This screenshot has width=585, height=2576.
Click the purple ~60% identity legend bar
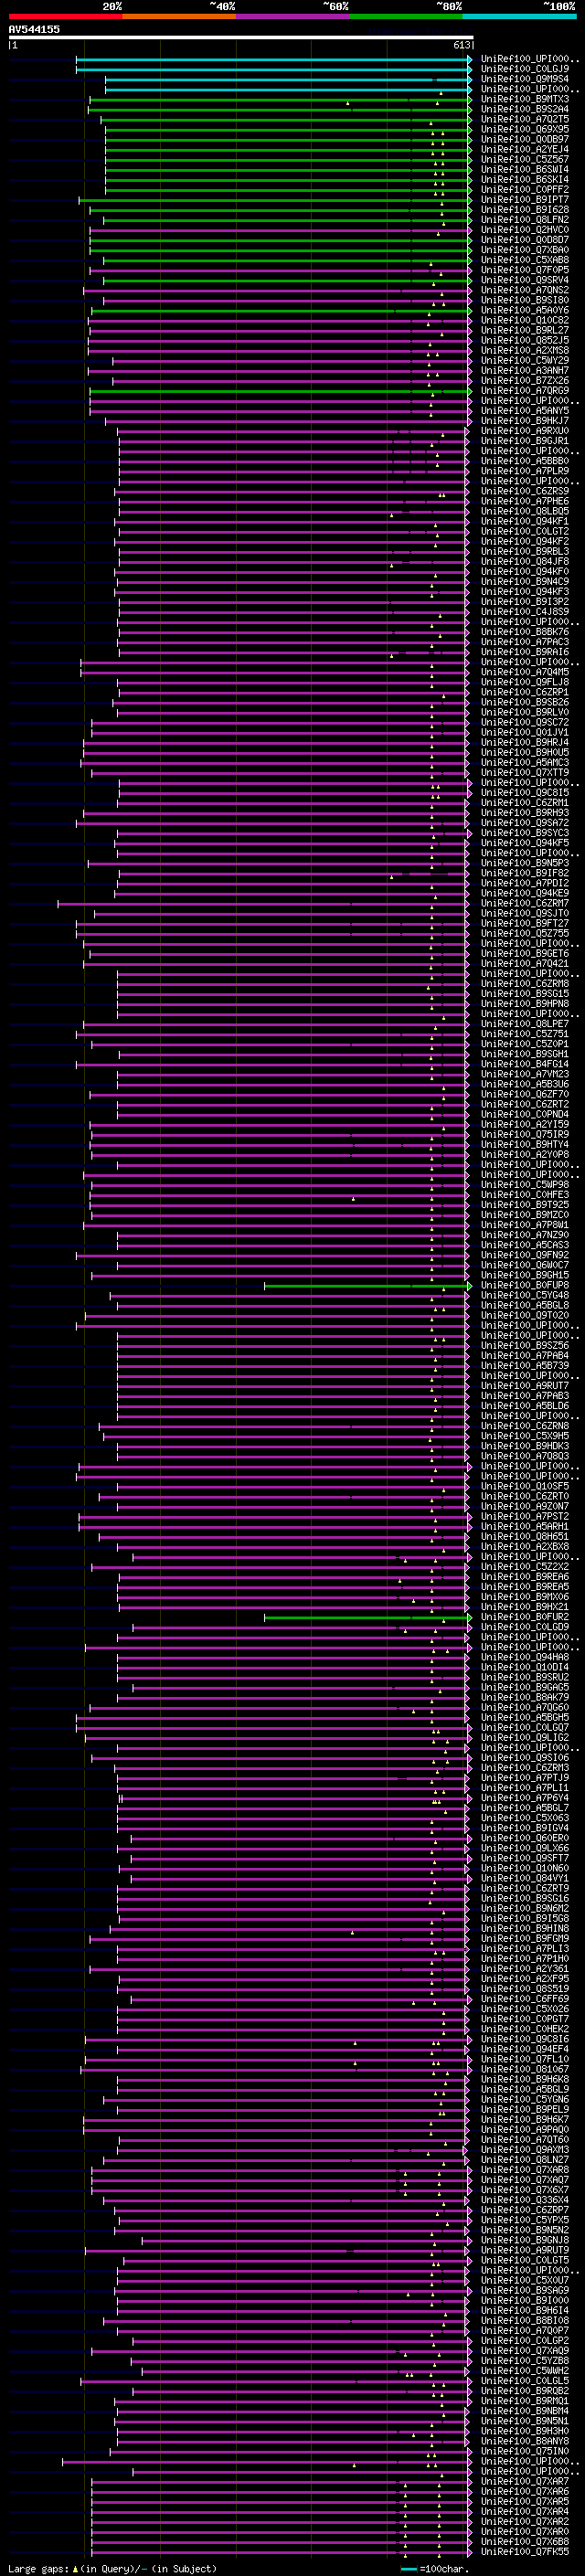pos(292,16)
